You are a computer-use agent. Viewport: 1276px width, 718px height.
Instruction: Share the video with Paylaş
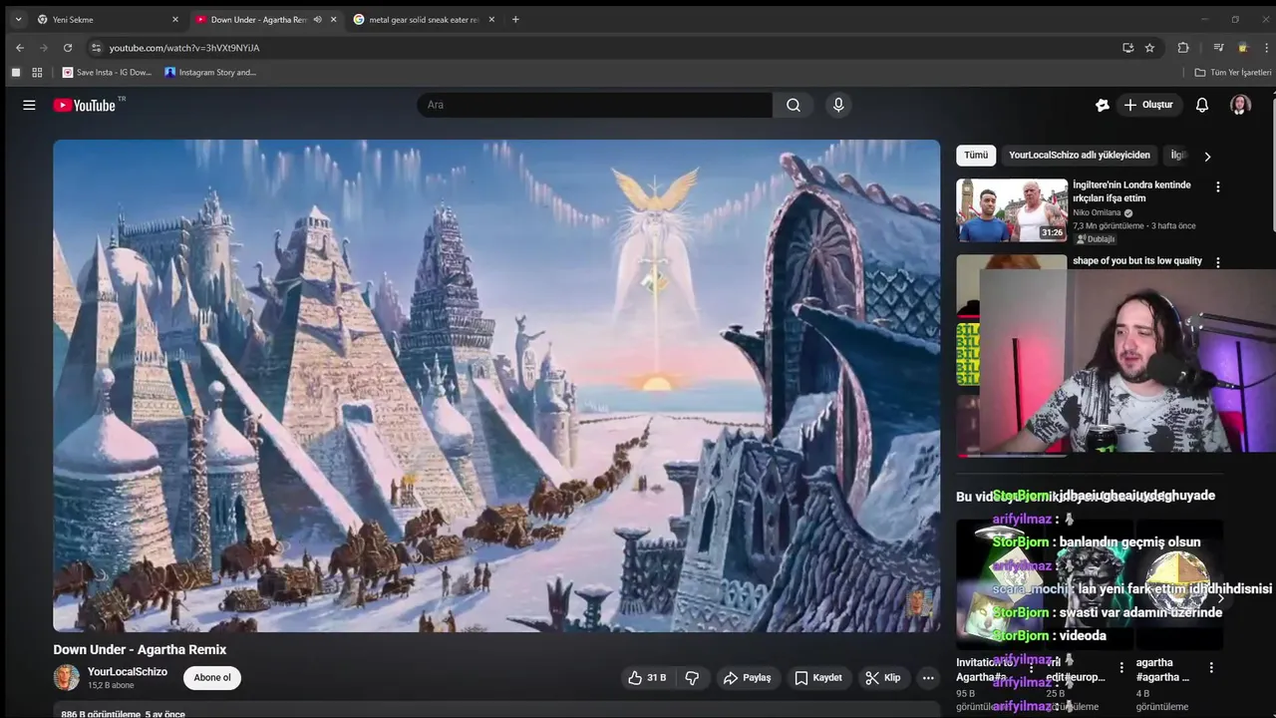coord(747,678)
